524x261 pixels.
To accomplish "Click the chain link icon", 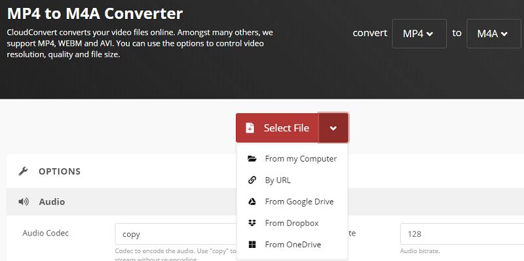I will (252, 181).
